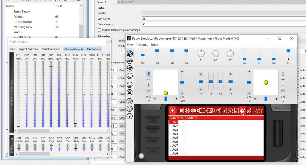Click the heli setup H icon on radio screen
306x165 pixels.
[187, 110]
